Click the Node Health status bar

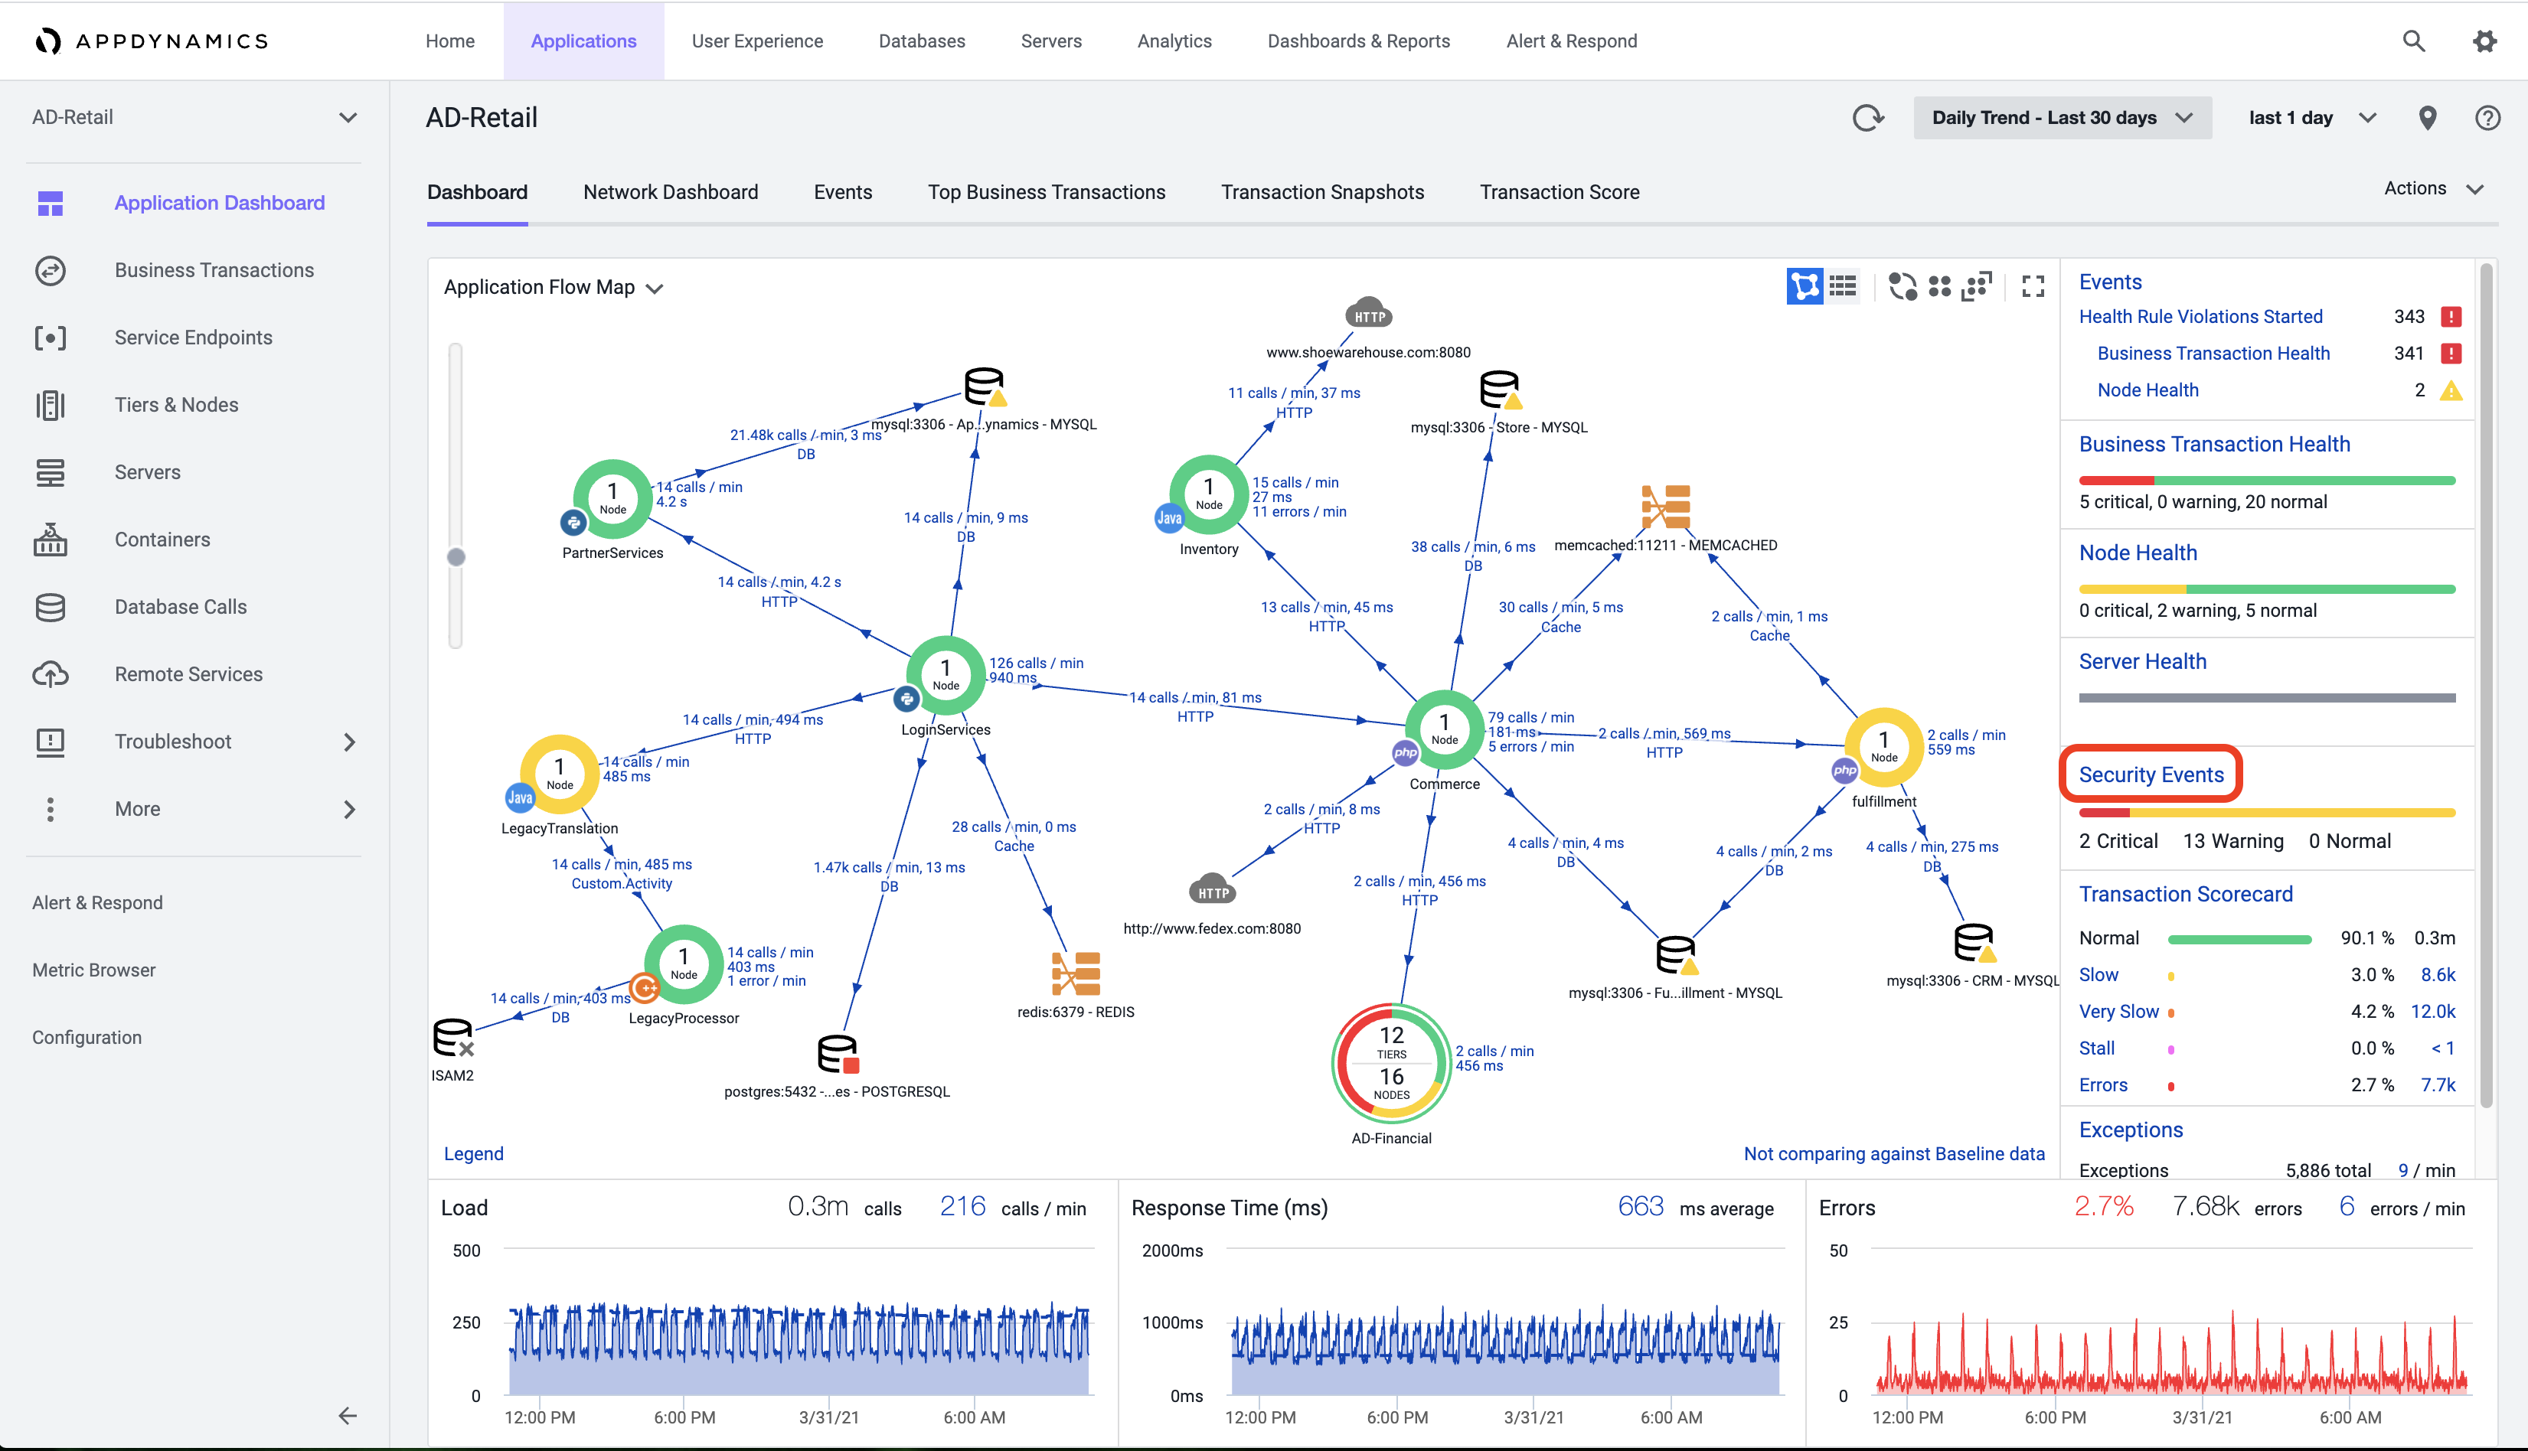pyautogui.click(x=2267, y=589)
